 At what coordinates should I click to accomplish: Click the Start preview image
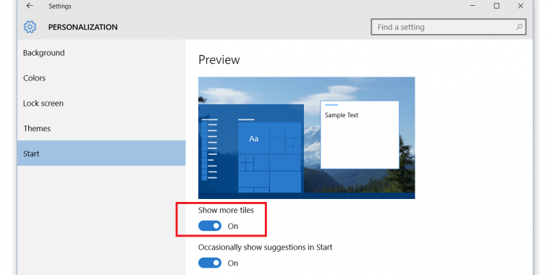pyautogui.click(x=307, y=137)
